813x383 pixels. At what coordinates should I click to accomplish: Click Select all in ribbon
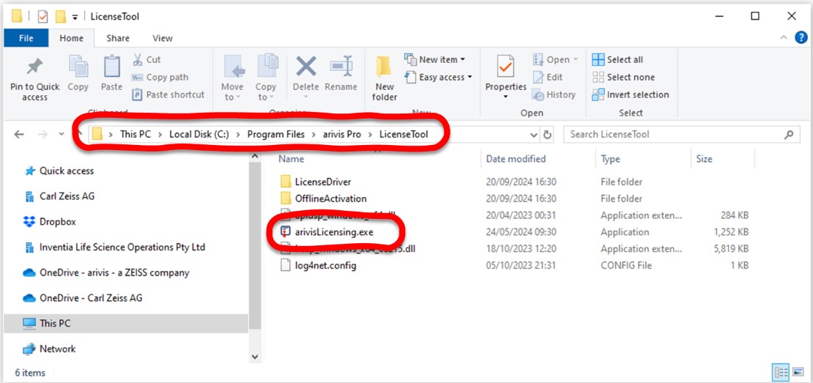tap(617, 60)
